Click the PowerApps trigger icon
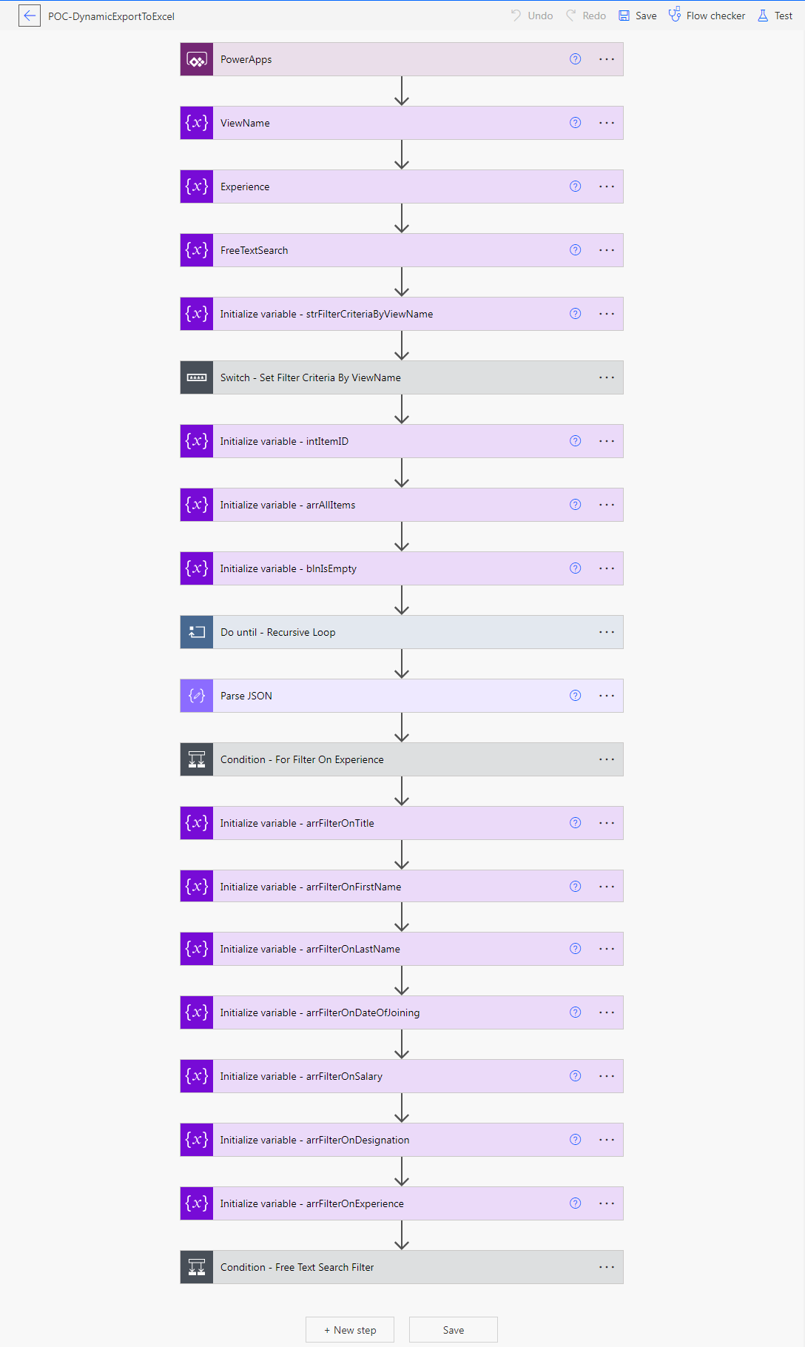The width and height of the screenshot is (805, 1347). point(197,59)
